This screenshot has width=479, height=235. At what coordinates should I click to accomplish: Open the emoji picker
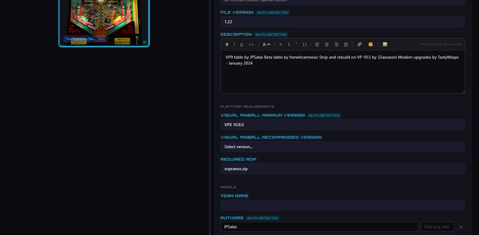(x=371, y=44)
